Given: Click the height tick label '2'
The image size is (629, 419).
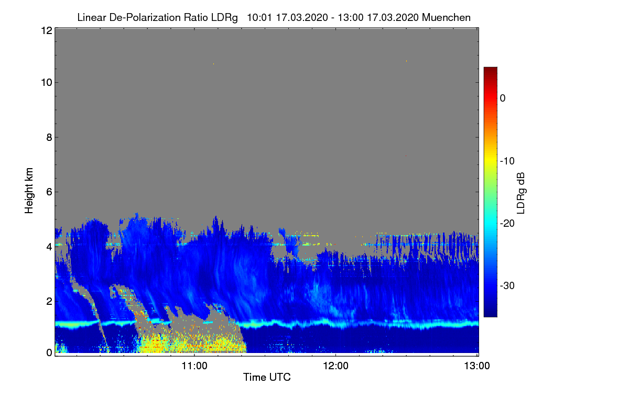Looking at the screenshot, I should pyautogui.click(x=48, y=301).
